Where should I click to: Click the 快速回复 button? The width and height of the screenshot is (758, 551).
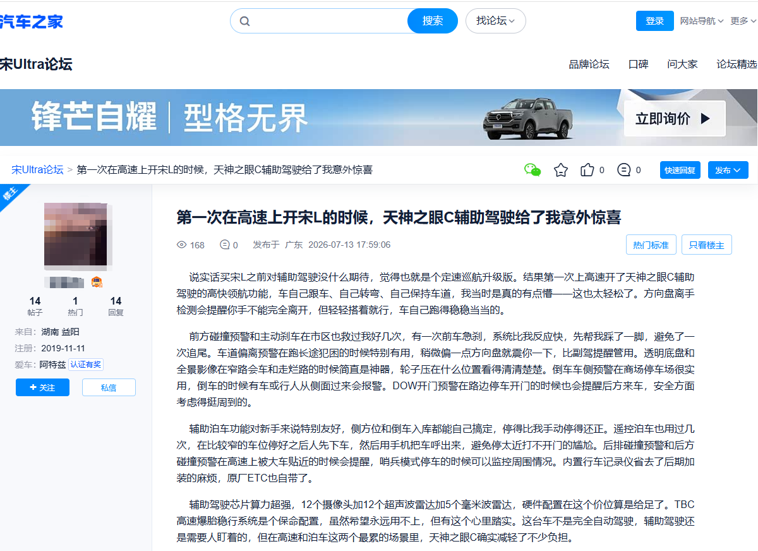(680, 170)
